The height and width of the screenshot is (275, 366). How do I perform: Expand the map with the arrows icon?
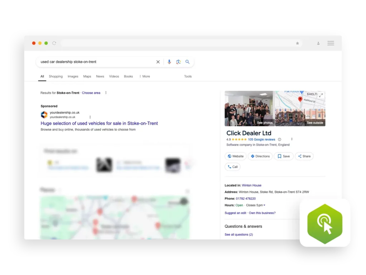pyautogui.click(x=321, y=95)
